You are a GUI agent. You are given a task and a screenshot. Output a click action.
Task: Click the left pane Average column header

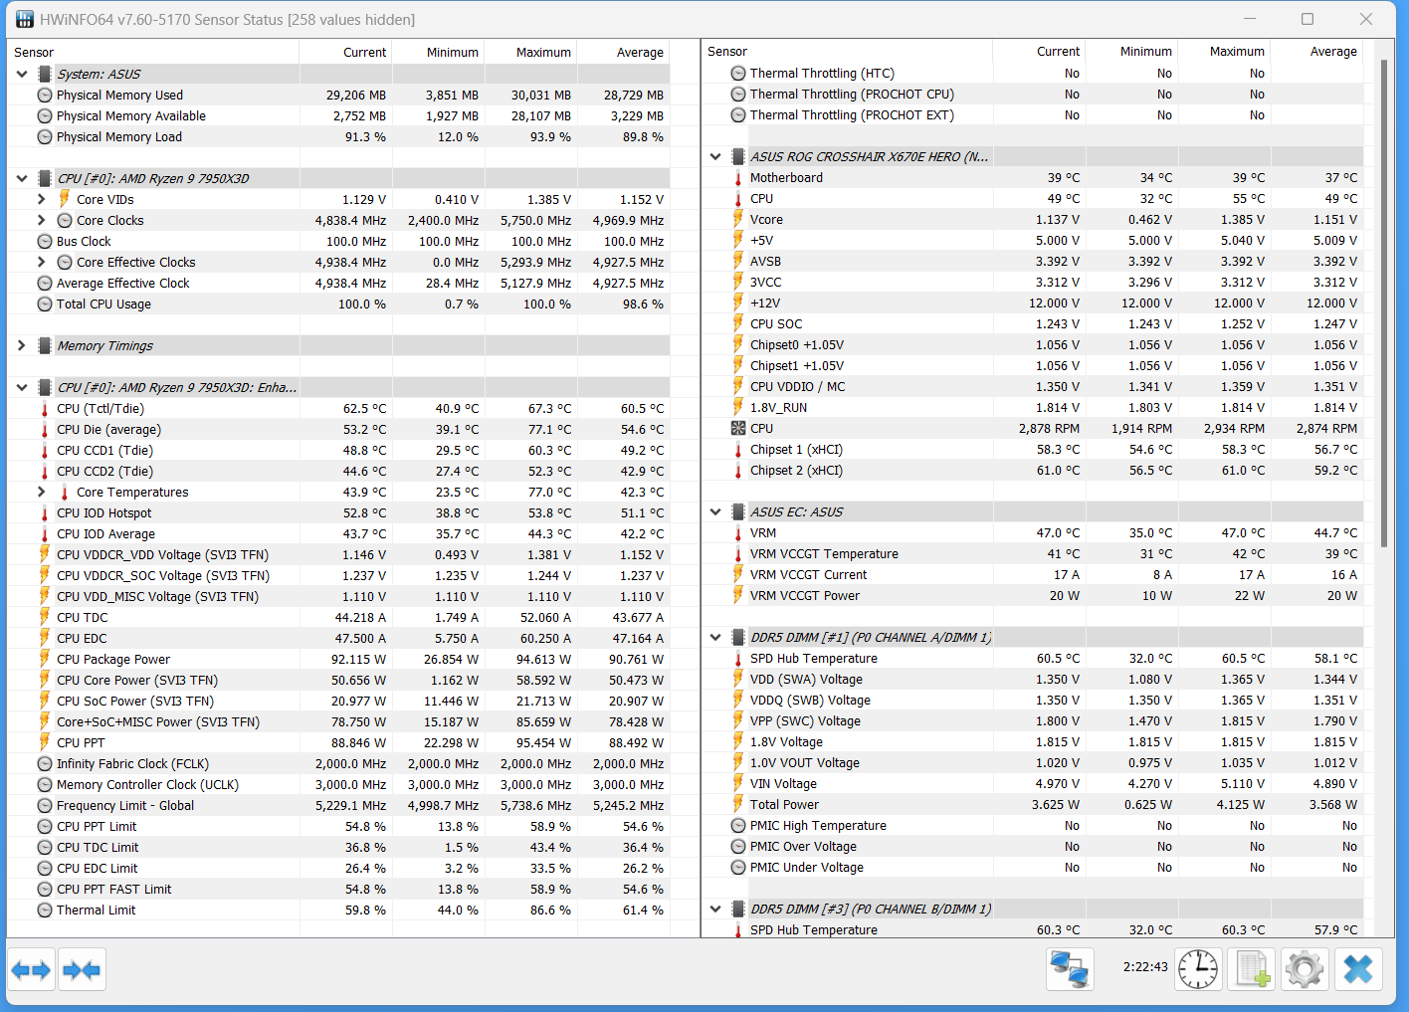[x=624, y=52]
